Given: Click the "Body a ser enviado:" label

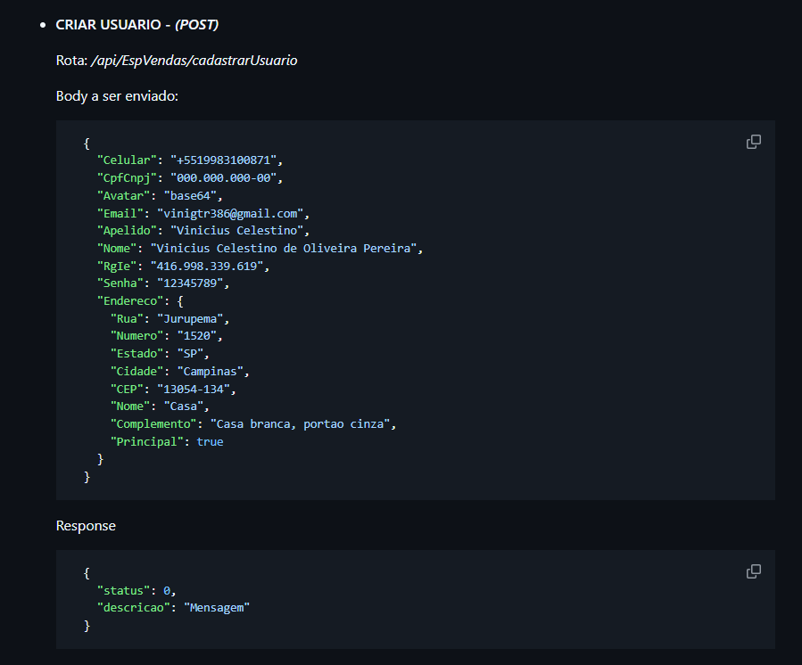Looking at the screenshot, I should [x=117, y=96].
